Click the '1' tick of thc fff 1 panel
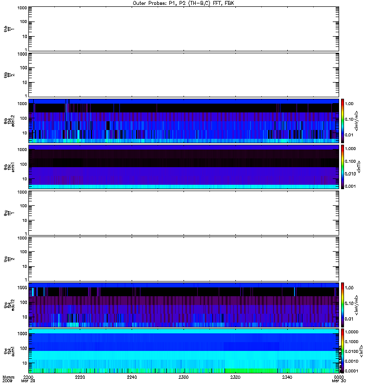The image size is (367, 391). pos(26,234)
